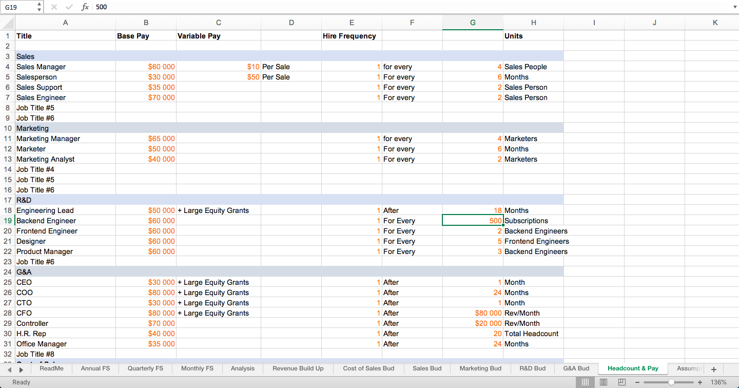Image resolution: width=739 pixels, height=388 pixels.
Task: Click the Variable Pay header cell
Action: pos(219,36)
